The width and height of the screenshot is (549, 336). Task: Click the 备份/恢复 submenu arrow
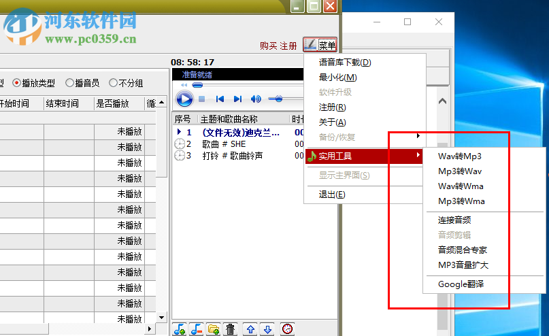[x=418, y=136]
